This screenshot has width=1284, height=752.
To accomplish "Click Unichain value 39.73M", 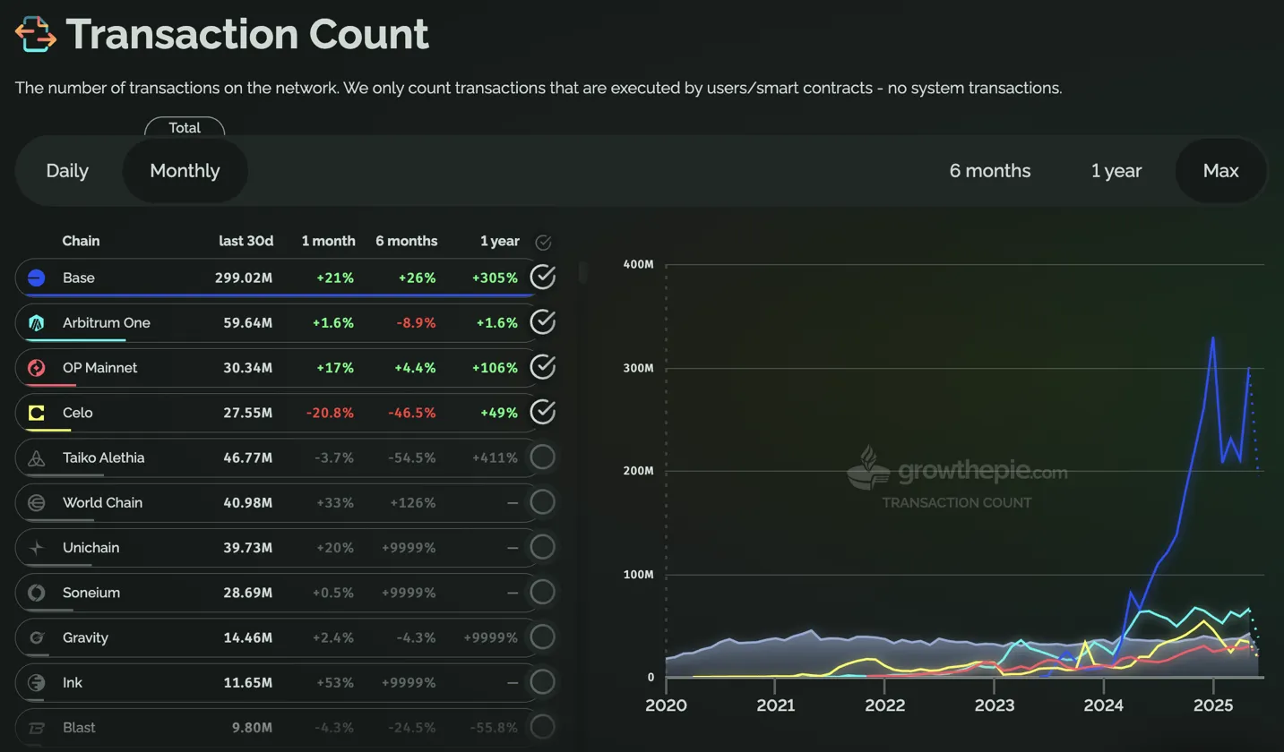I will [x=248, y=548].
